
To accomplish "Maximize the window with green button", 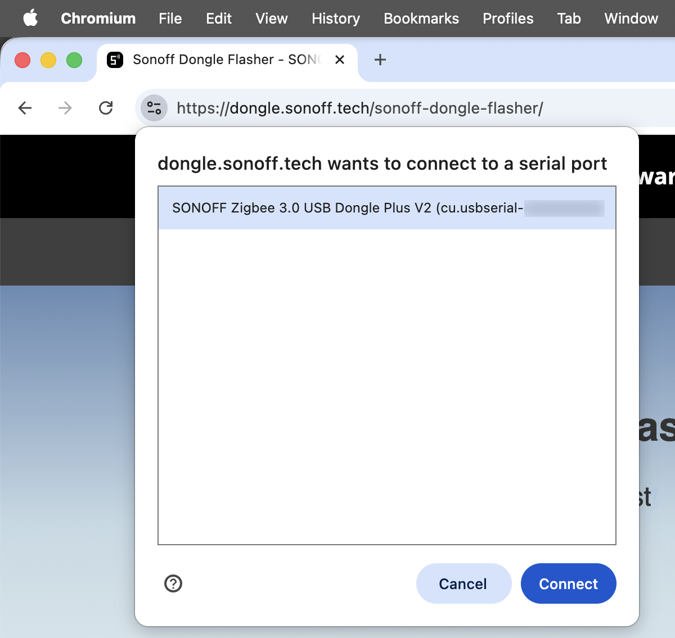I will pyautogui.click(x=74, y=60).
